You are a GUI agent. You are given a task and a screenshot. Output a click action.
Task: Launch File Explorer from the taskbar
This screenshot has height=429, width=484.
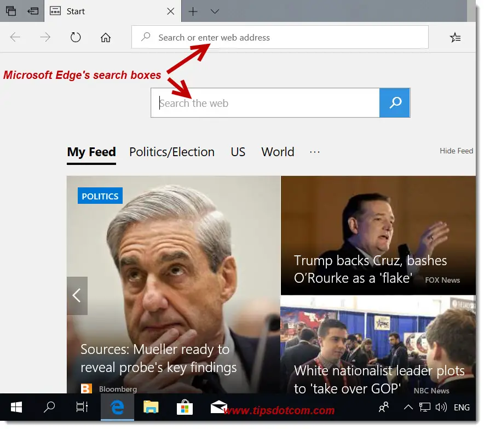click(151, 407)
